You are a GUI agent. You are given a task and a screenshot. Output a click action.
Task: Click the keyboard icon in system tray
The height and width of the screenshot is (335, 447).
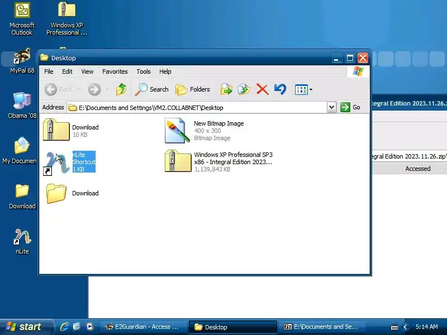tap(394, 327)
